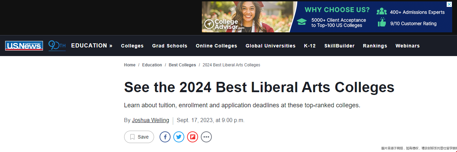Go to Grad Schools section
Screen dimensions: 457x152
(x=170, y=46)
